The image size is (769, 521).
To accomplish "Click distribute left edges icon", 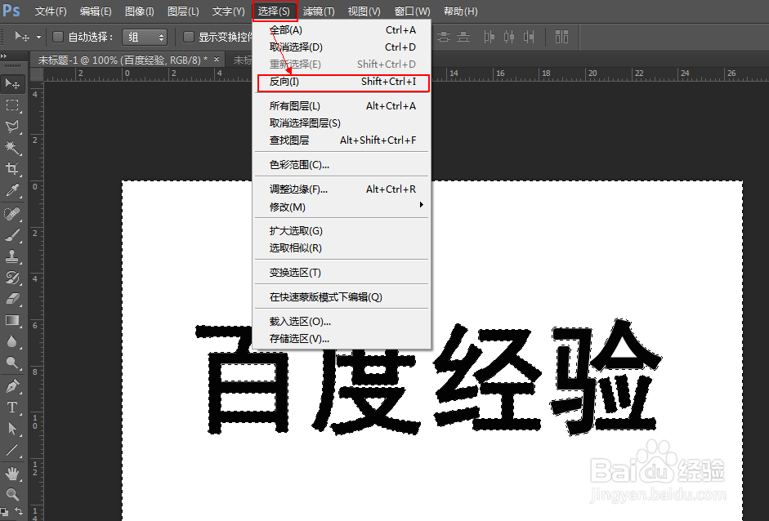I will (x=489, y=37).
